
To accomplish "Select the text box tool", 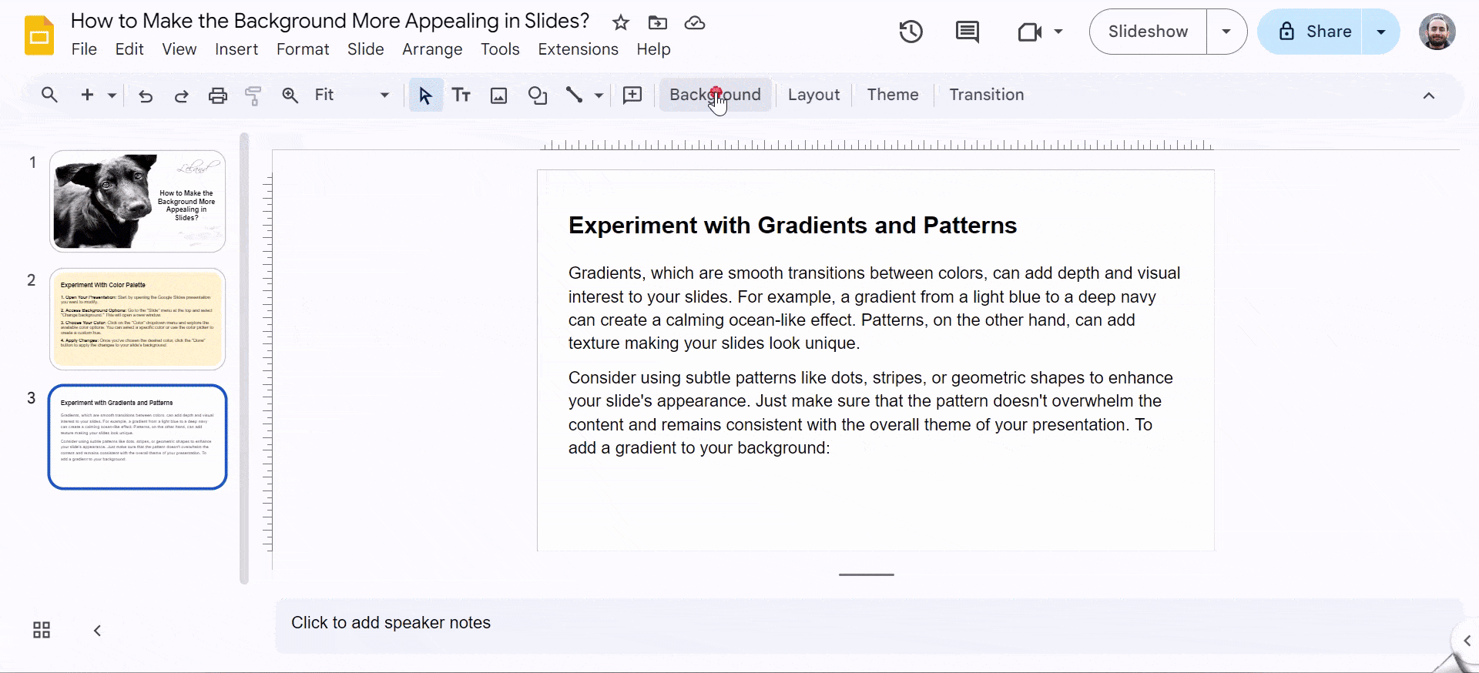I will (x=461, y=95).
